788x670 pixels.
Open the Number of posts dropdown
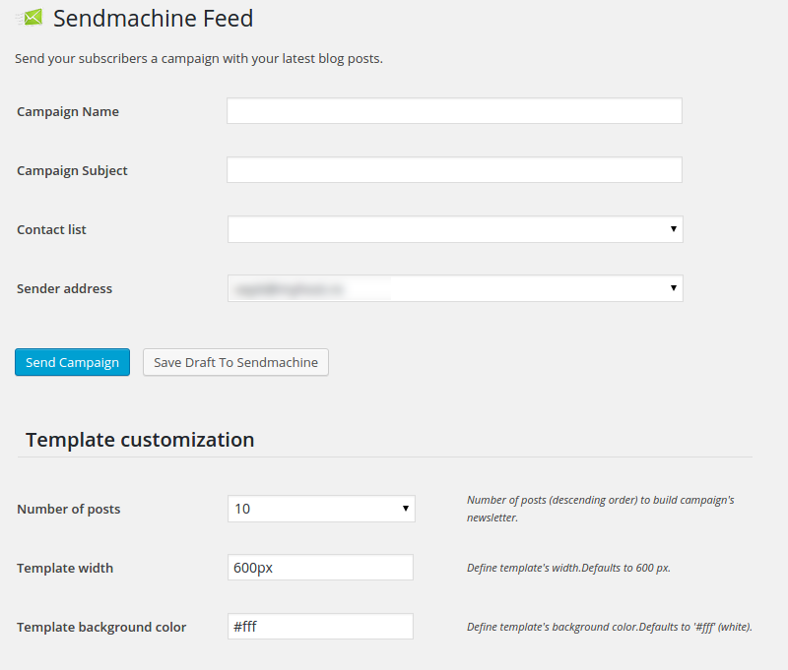tap(321, 509)
